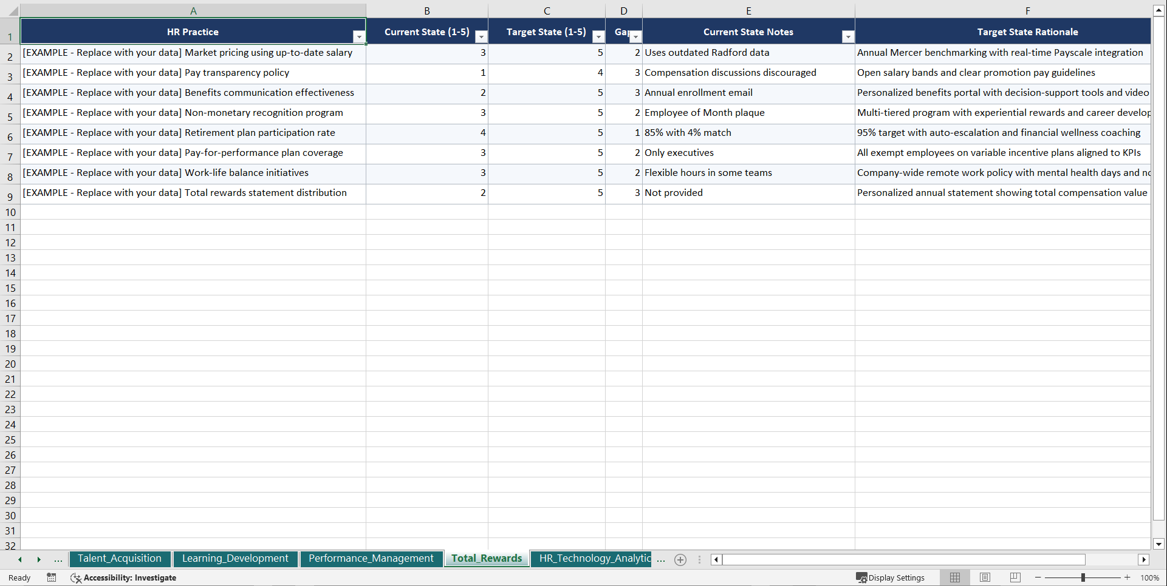Open the sheet list via the ellipsis button
1167x586 pixels.
coord(58,559)
